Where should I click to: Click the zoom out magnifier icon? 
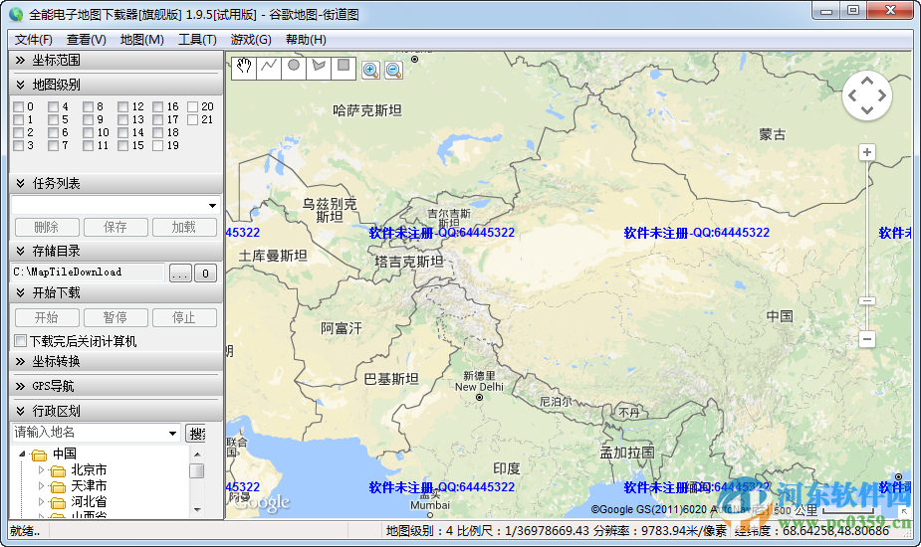[x=393, y=70]
